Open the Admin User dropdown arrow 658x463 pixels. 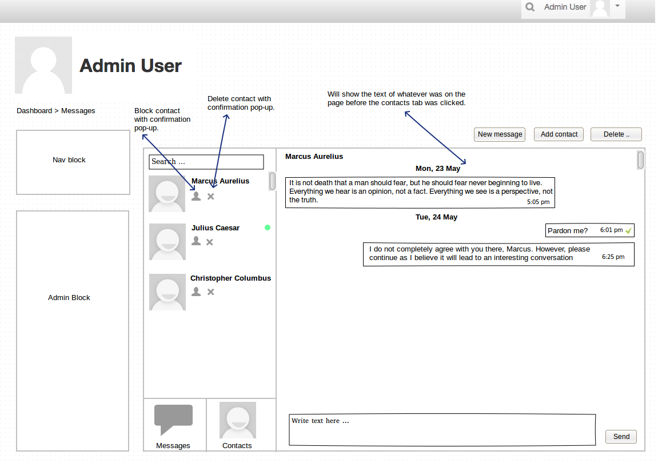(x=617, y=6)
